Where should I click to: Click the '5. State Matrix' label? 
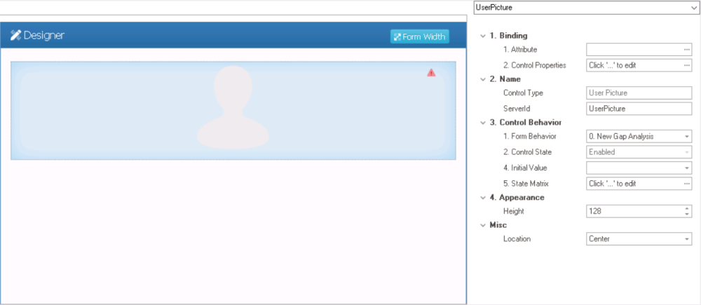[x=526, y=184]
